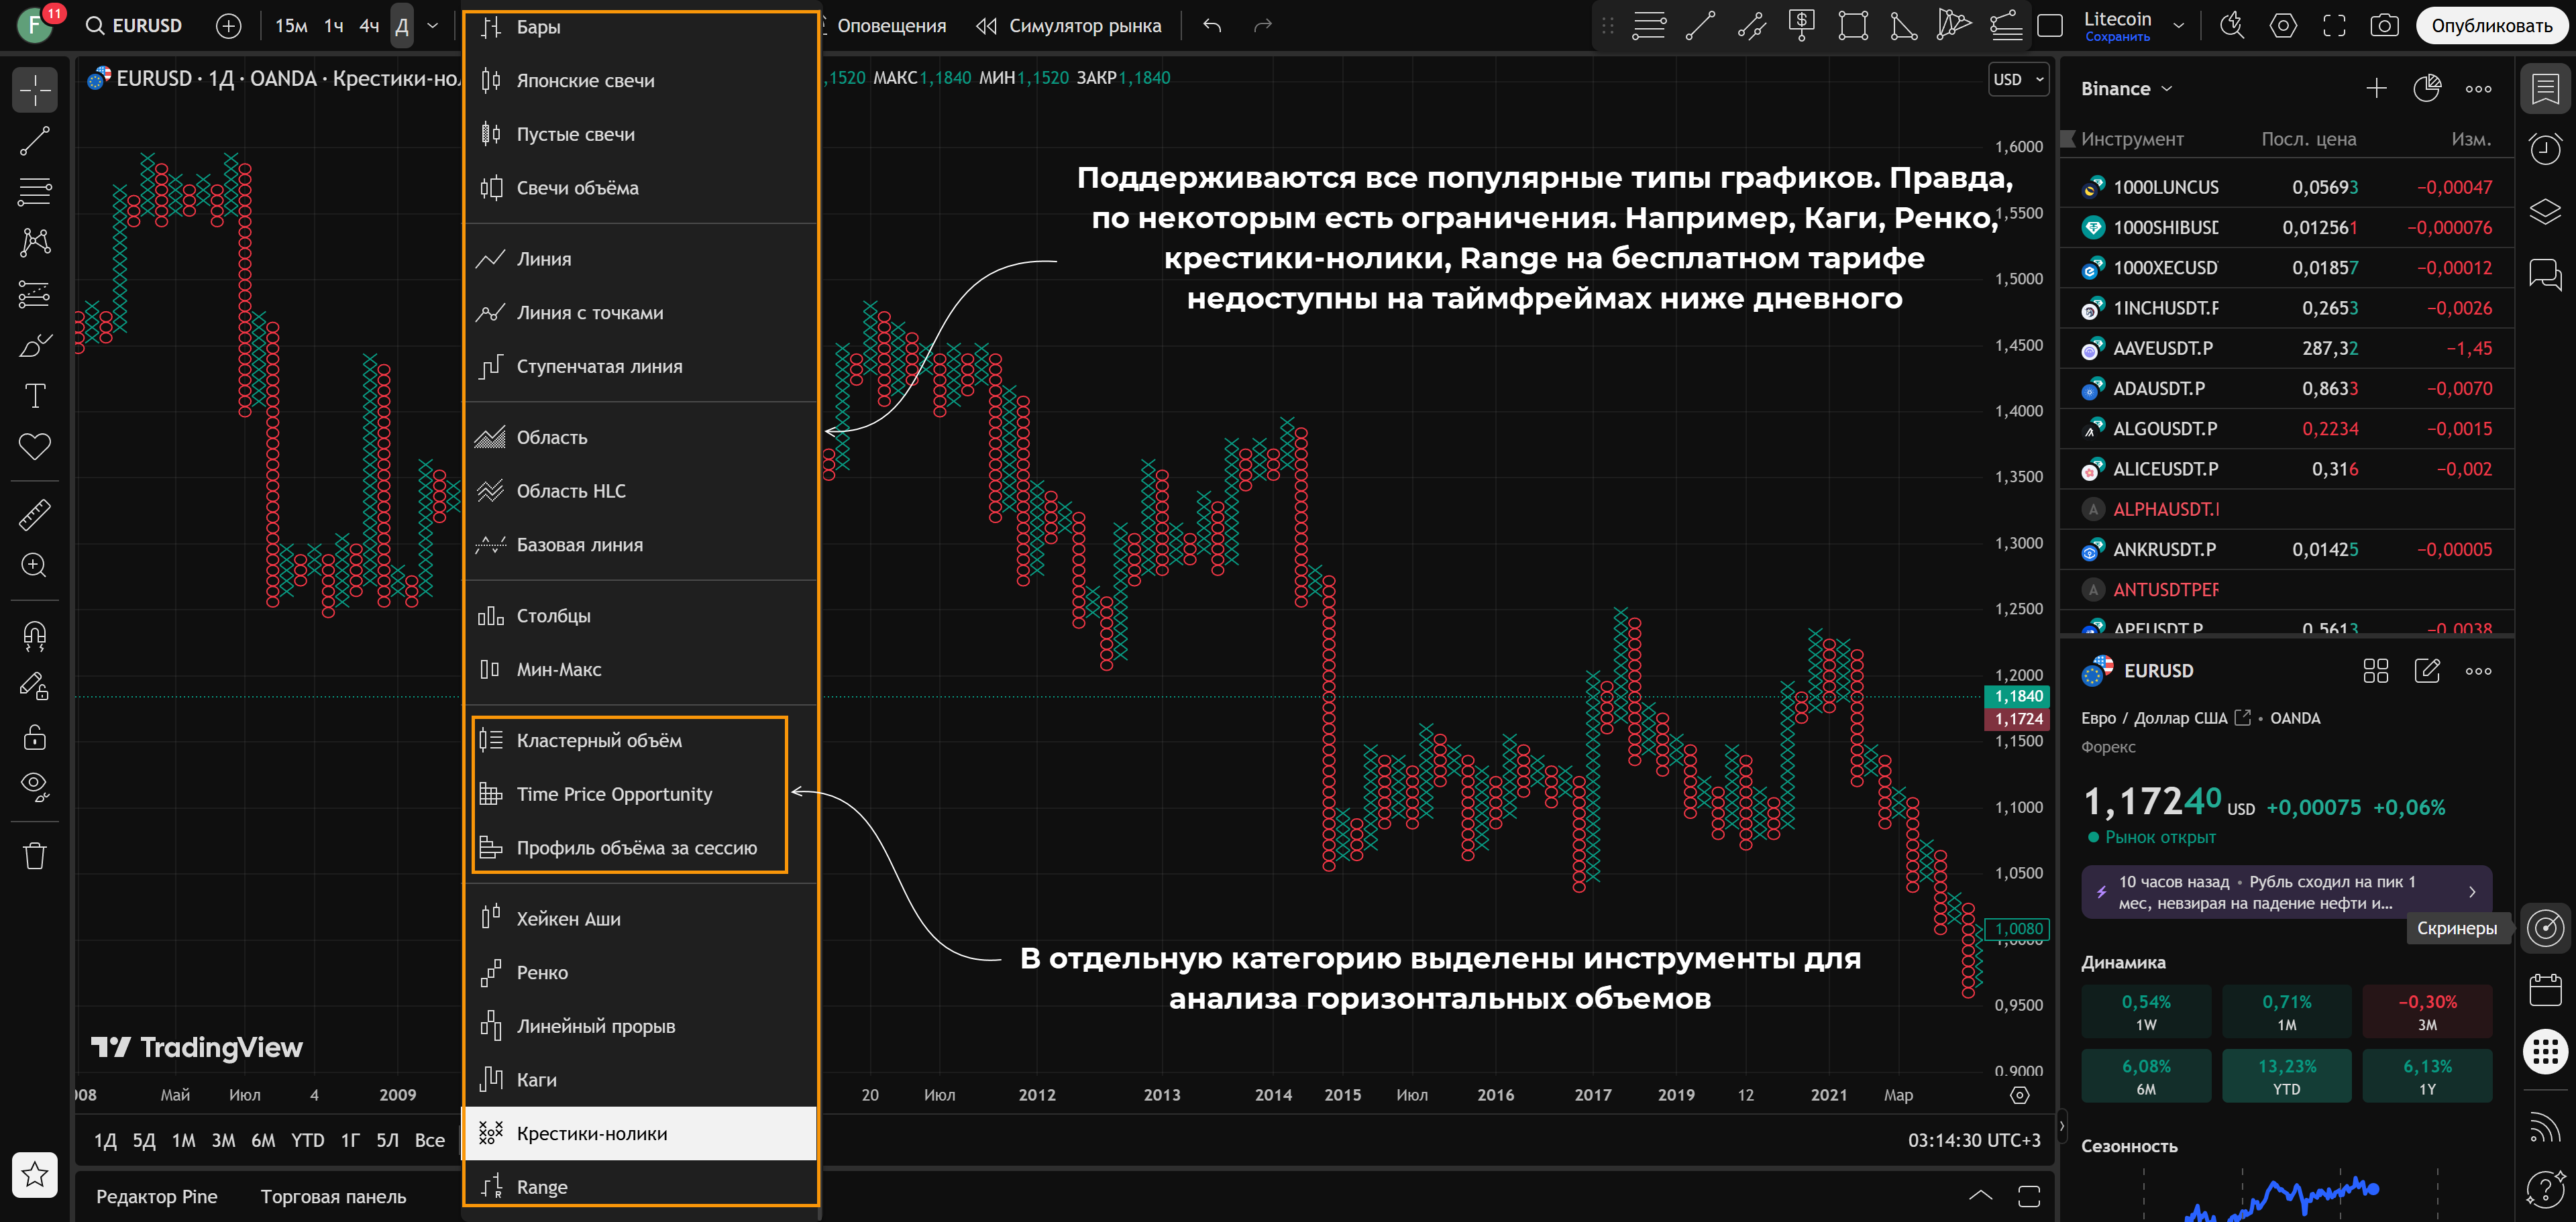Open the calendar icon in right sidebar
The height and width of the screenshot is (1222, 2576).
click(2545, 990)
